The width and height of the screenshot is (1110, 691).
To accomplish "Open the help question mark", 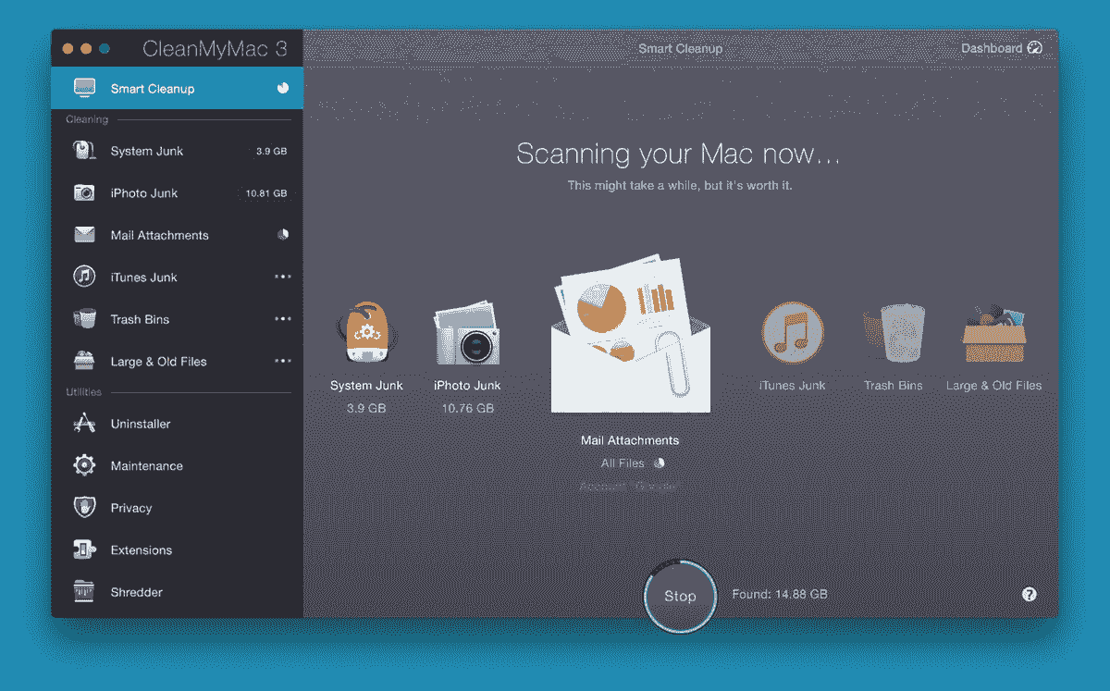I will (x=1029, y=594).
